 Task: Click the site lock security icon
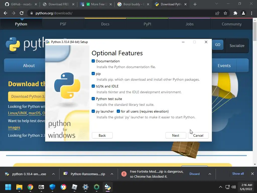coord(32,13)
